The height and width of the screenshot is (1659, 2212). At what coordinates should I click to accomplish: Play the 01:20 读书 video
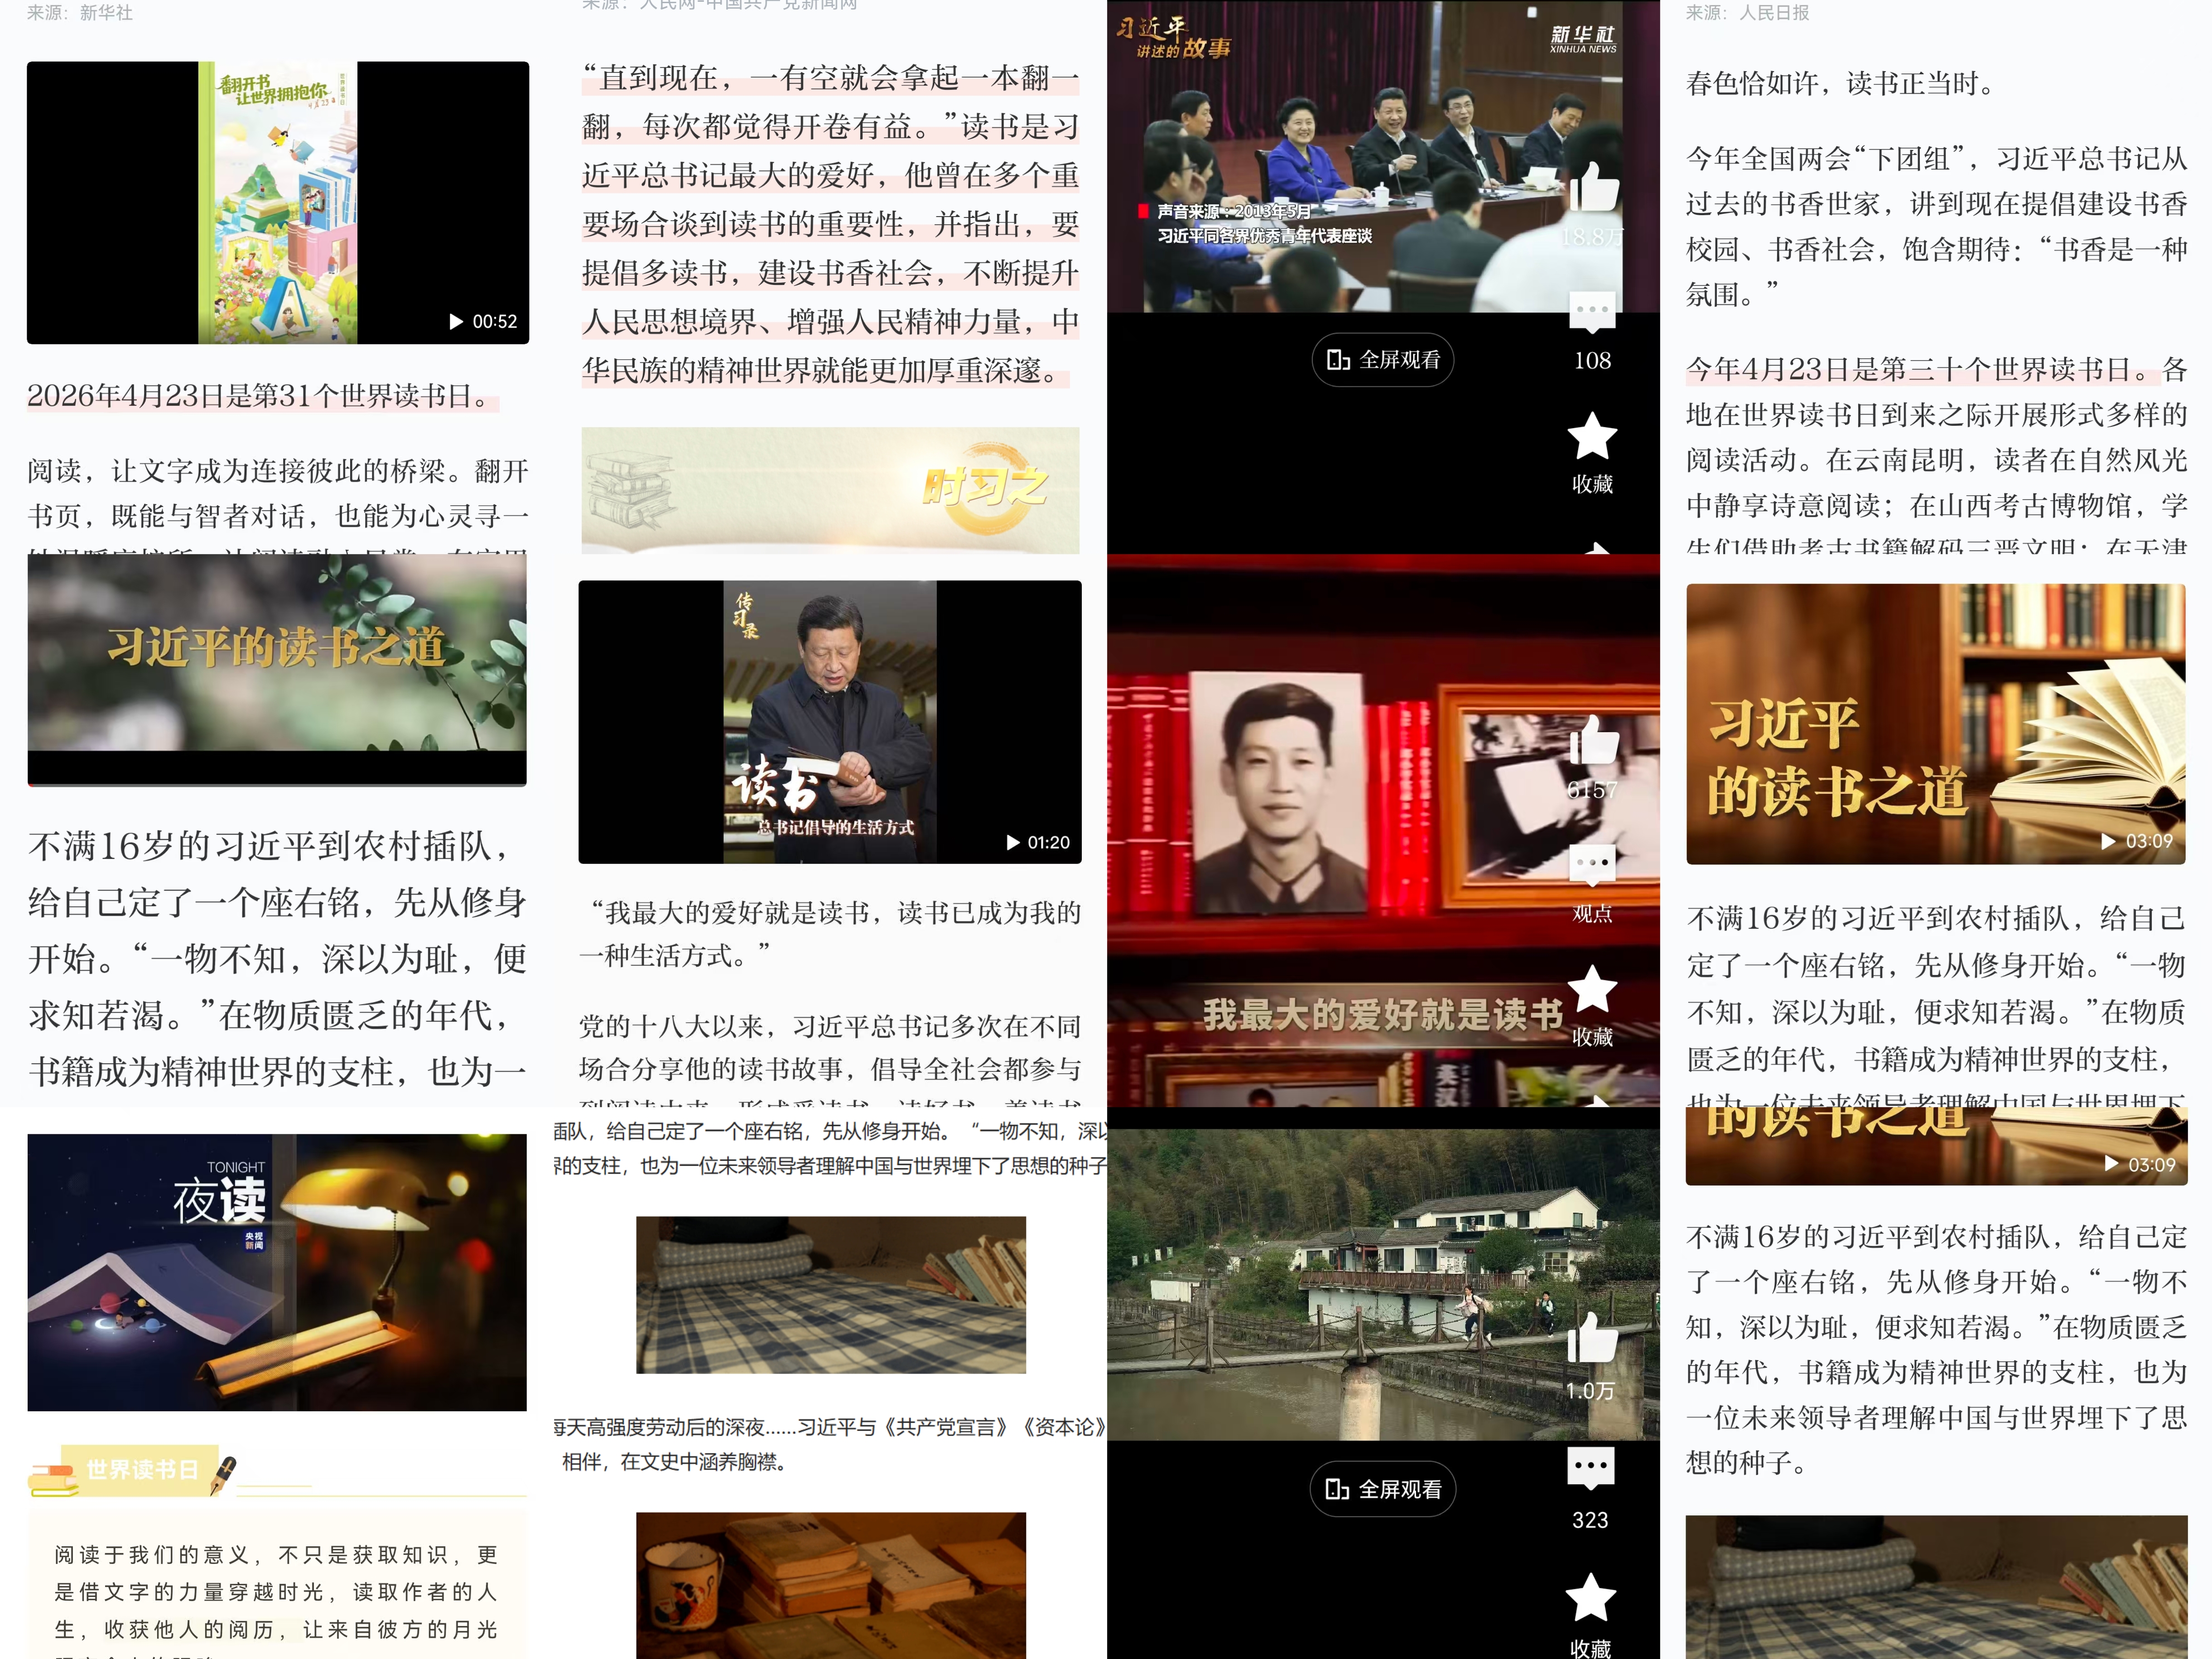pos(829,722)
